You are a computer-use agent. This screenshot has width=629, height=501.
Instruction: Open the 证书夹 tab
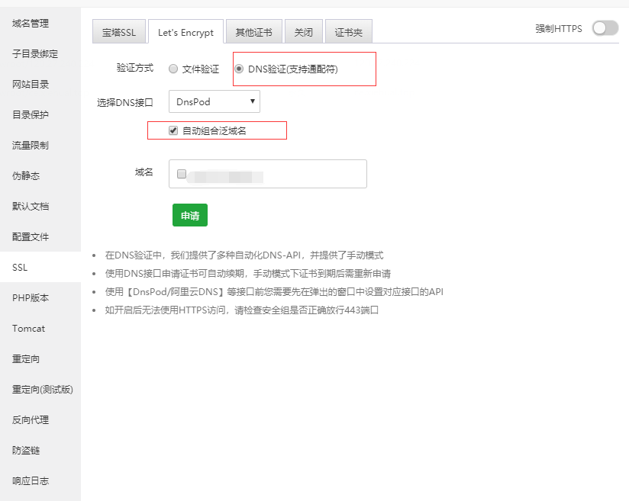(x=348, y=33)
